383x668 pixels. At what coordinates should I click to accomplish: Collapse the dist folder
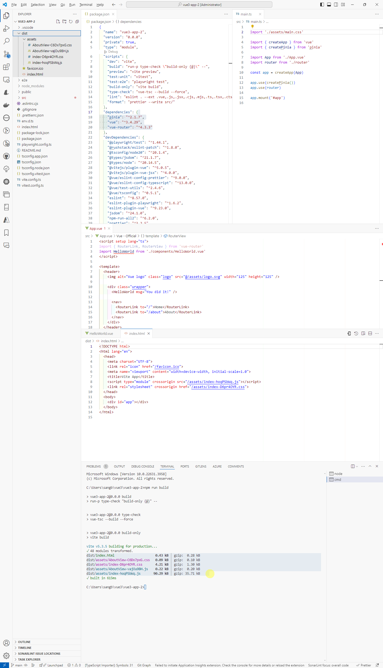[19, 33]
